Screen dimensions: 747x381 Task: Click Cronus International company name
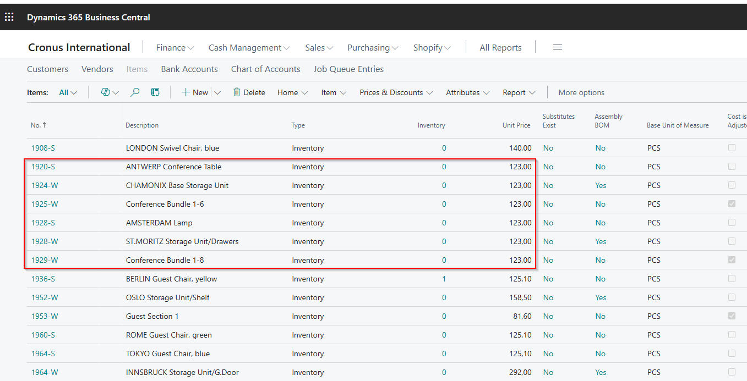(x=79, y=47)
